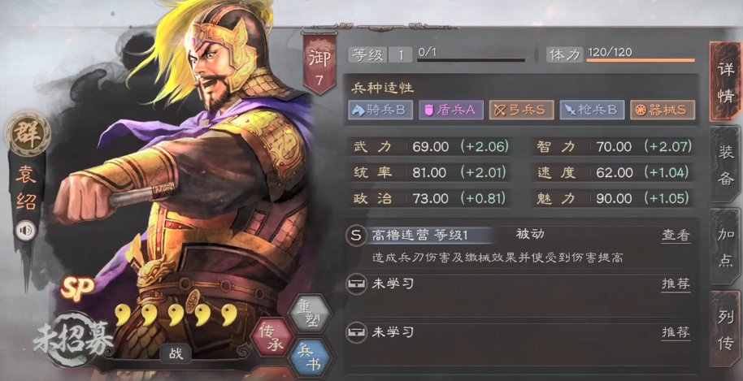Tap the 体力 stamina bar

coord(641,61)
